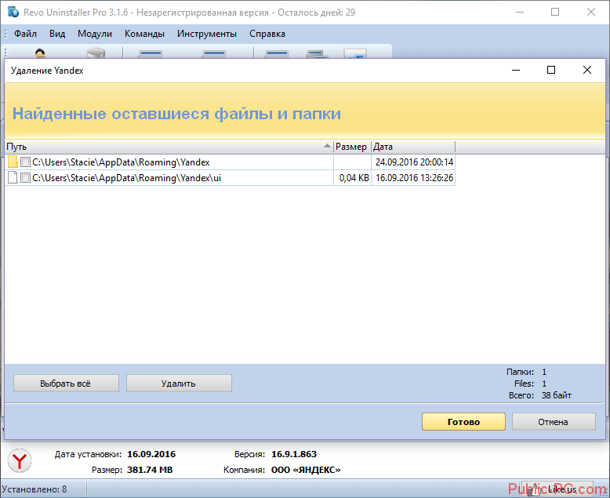Click date 16.09.2016 13:26:26
This screenshot has width=610, height=498.
coord(414,178)
